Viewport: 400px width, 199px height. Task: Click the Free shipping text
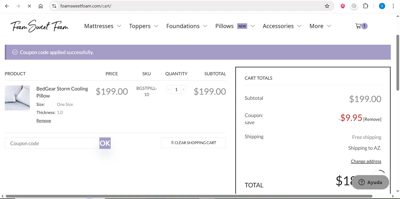367,137
